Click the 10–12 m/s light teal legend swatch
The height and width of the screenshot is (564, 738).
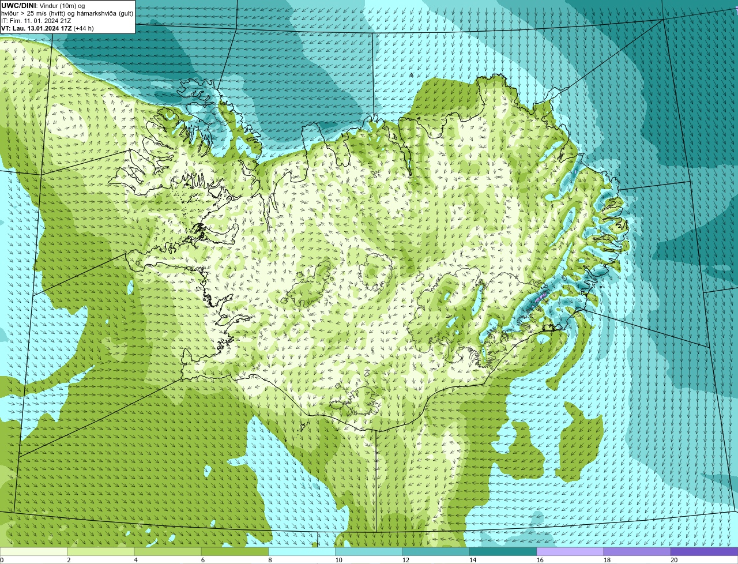369,551
